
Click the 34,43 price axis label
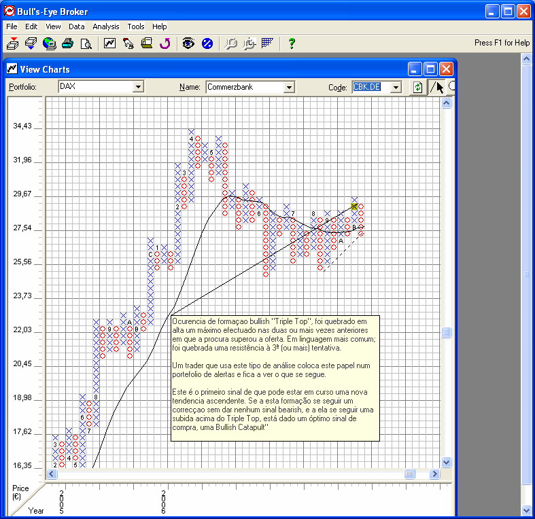pos(22,126)
